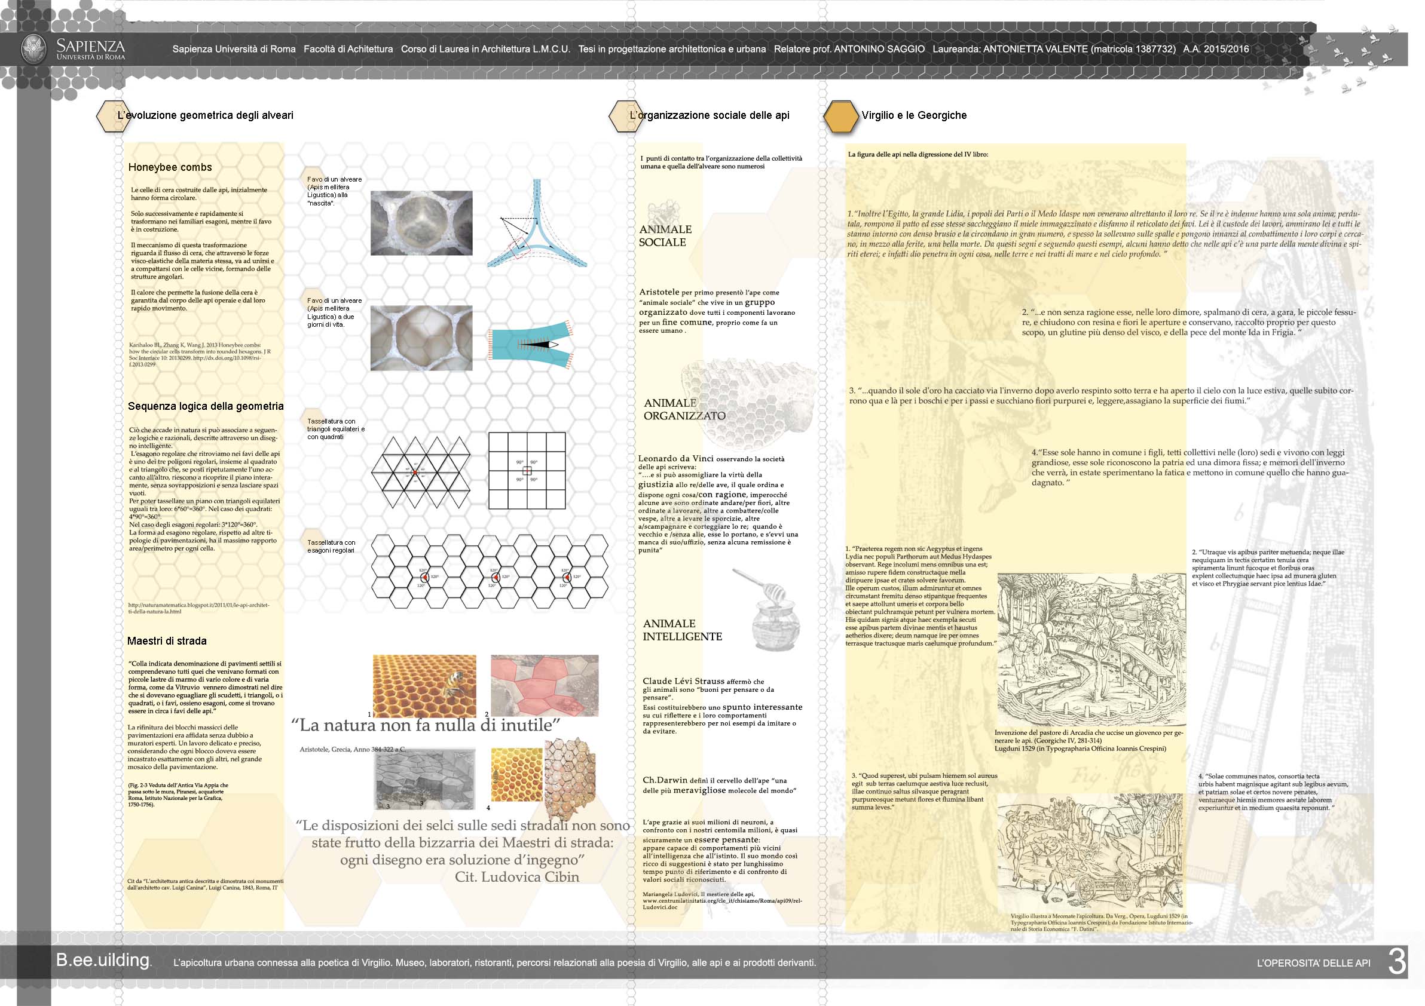Click the Arcadia shepherd woodcut engraving
Image resolution: width=1425 pixels, height=1006 pixels.
[1090, 649]
